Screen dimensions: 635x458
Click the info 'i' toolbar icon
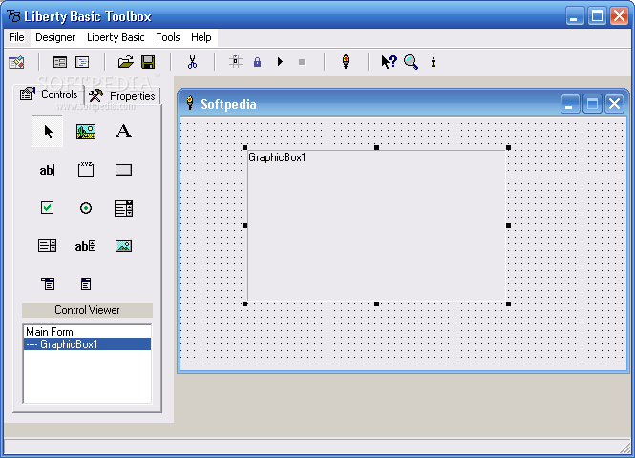click(434, 62)
